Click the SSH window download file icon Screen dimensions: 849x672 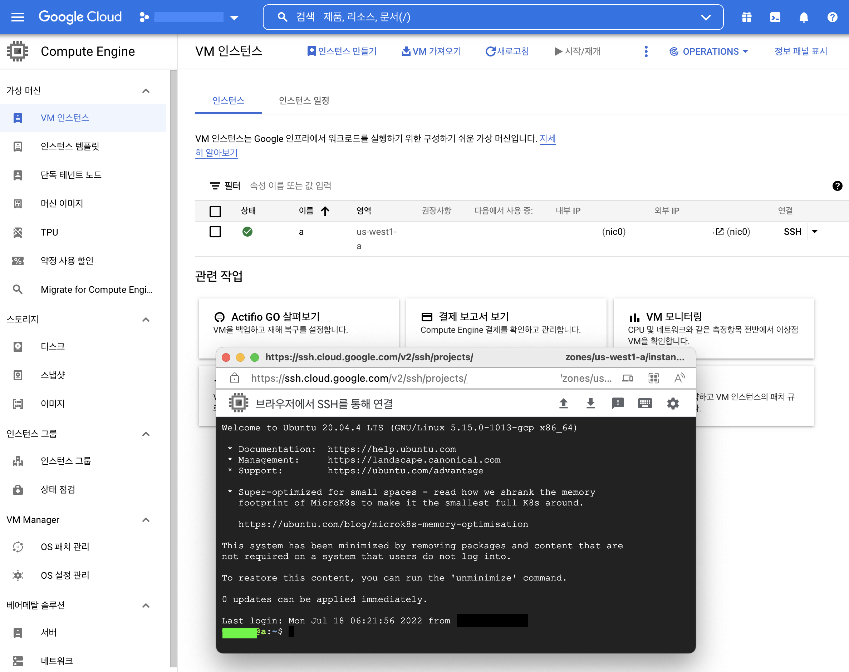point(590,403)
